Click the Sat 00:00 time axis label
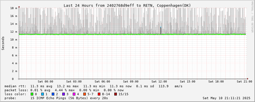The width and height of the screenshot is (255, 102). coord(45,82)
